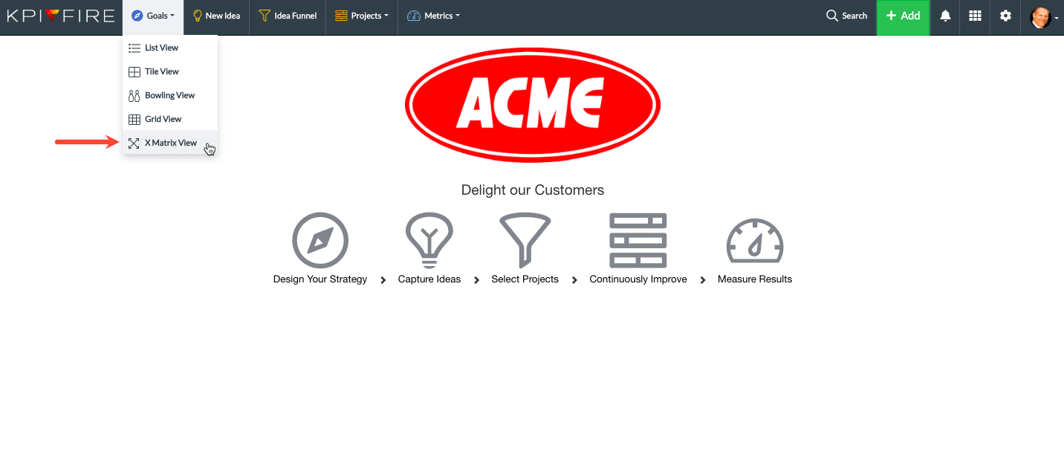The image size is (1064, 466).
Task: Click the Continuously Improve stacked bars icon
Action: coord(638,240)
